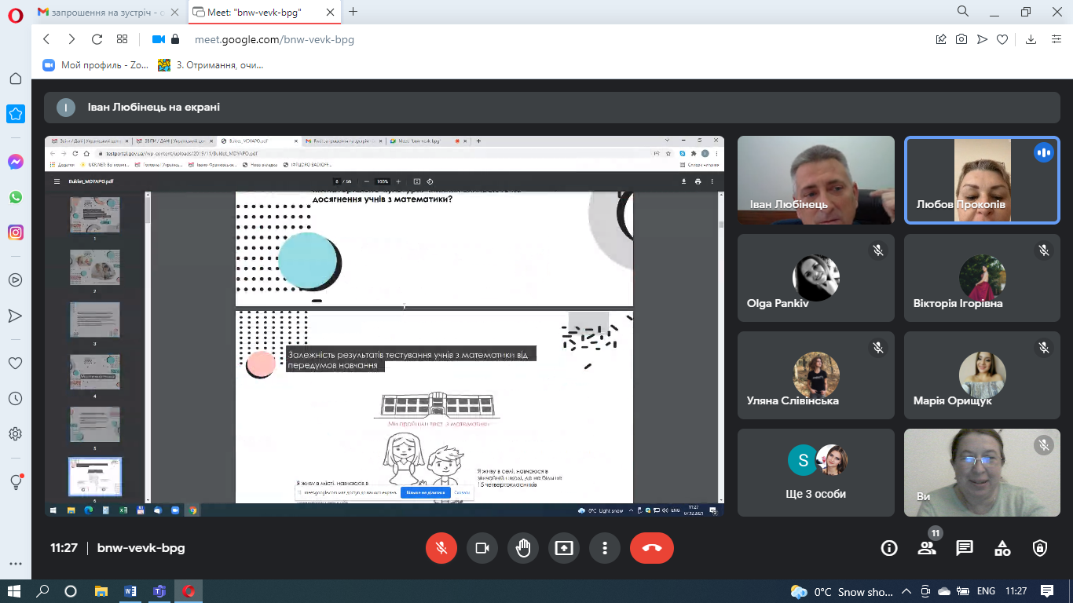Toggle the camera button off

(x=482, y=548)
